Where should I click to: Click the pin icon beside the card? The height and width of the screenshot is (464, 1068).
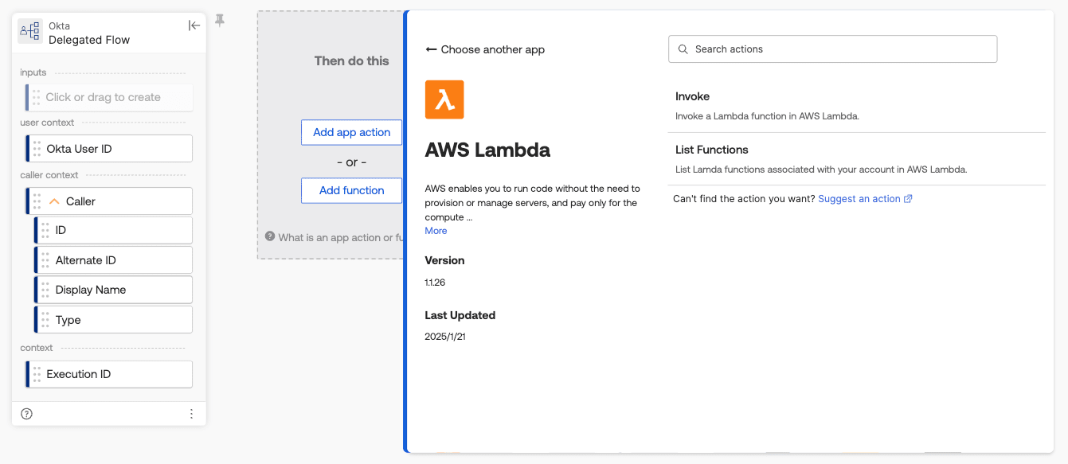point(220,21)
